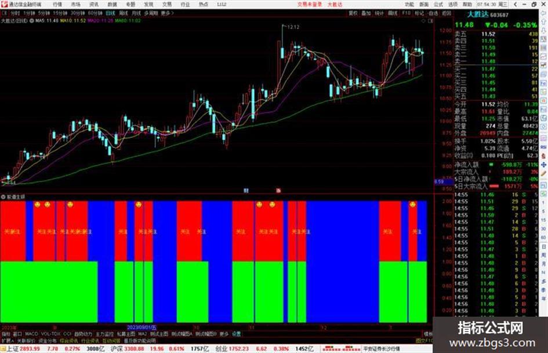Click the collapse bracket icon left of 分时
Viewport: 548px width, 353px height.
point(5,13)
